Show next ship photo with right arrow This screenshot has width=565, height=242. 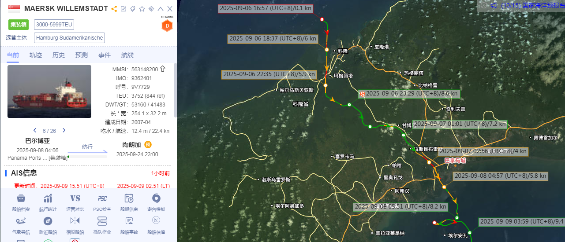point(64,130)
